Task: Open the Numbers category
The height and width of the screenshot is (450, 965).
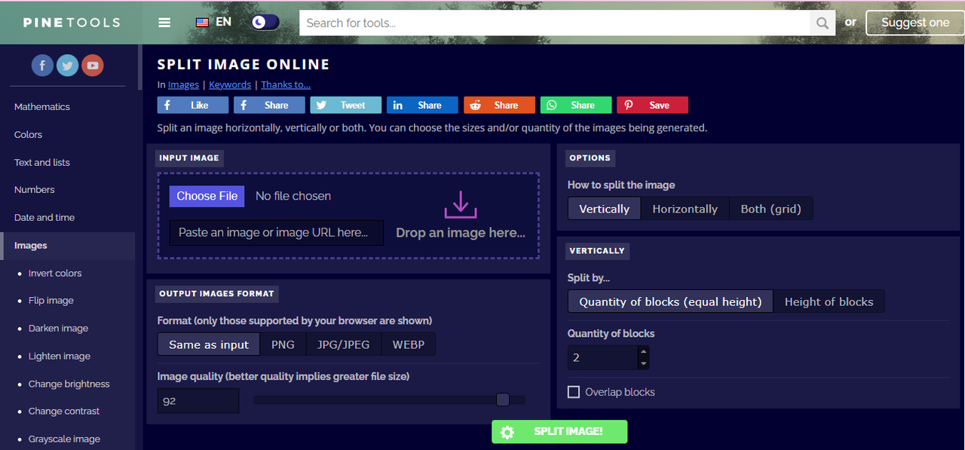Action: pyautogui.click(x=35, y=190)
